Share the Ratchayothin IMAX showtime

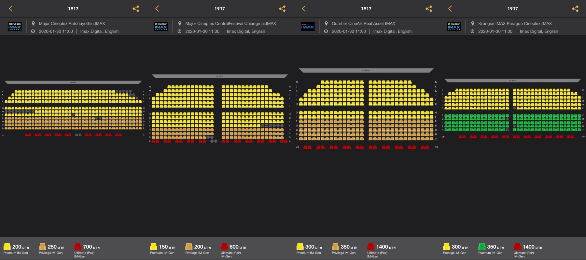[x=136, y=9]
